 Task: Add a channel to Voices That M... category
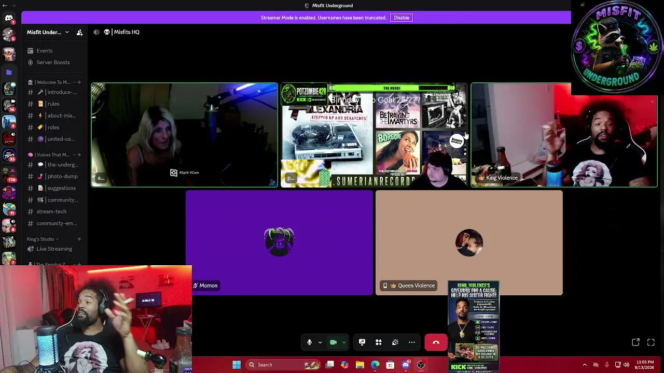point(79,155)
